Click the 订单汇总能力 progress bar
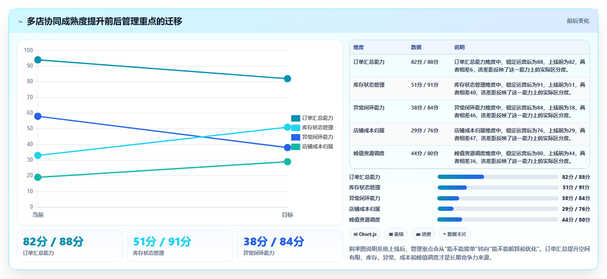The height and width of the screenshot is (279, 607). point(498,177)
